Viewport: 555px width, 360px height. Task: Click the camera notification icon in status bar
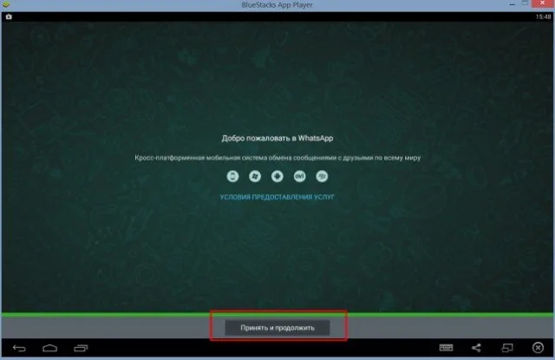pyautogui.click(x=9, y=16)
